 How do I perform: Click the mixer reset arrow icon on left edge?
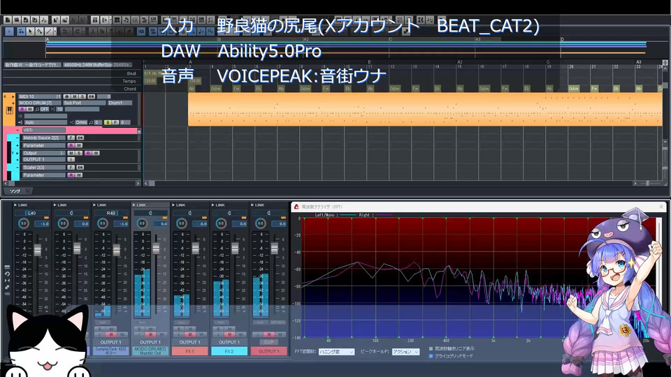(7, 274)
